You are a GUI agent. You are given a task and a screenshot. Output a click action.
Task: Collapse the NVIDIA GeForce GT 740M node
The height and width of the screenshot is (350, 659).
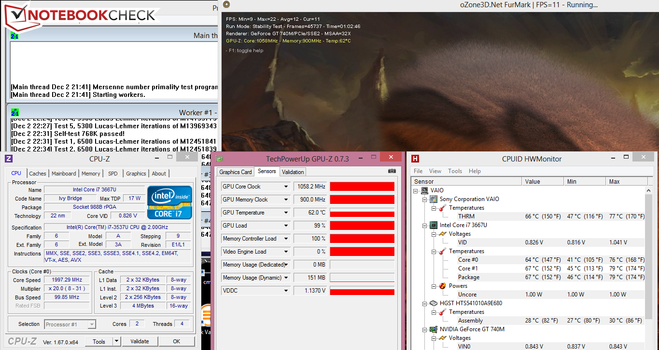click(x=425, y=329)
